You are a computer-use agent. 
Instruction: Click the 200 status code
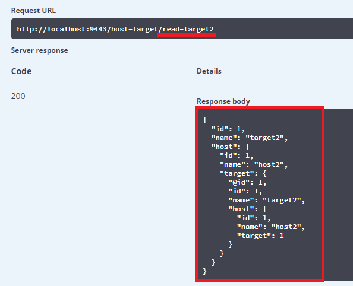18,96
